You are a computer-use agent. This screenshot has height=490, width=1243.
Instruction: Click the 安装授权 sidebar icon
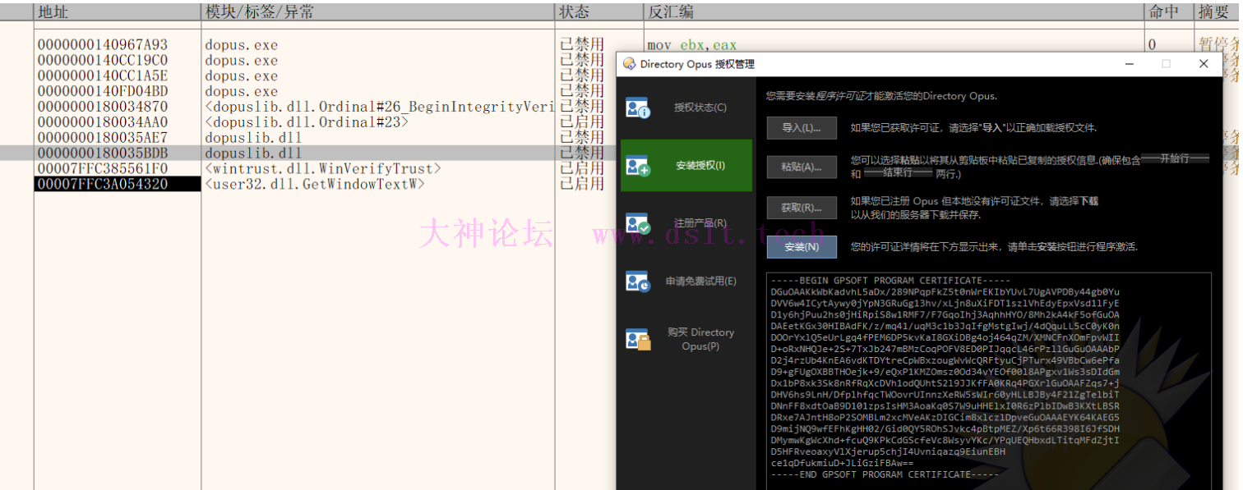(637, 166)
